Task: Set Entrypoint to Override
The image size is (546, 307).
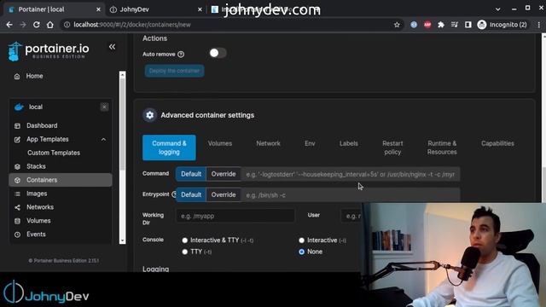Action: coord(224,195)
